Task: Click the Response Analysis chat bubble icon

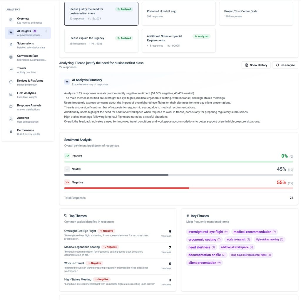Action: point(11,107)
